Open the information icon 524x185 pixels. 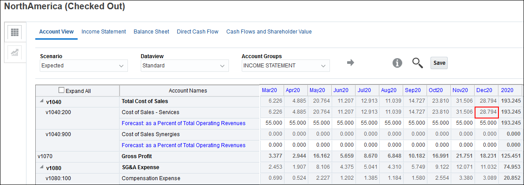pos(397,63)
